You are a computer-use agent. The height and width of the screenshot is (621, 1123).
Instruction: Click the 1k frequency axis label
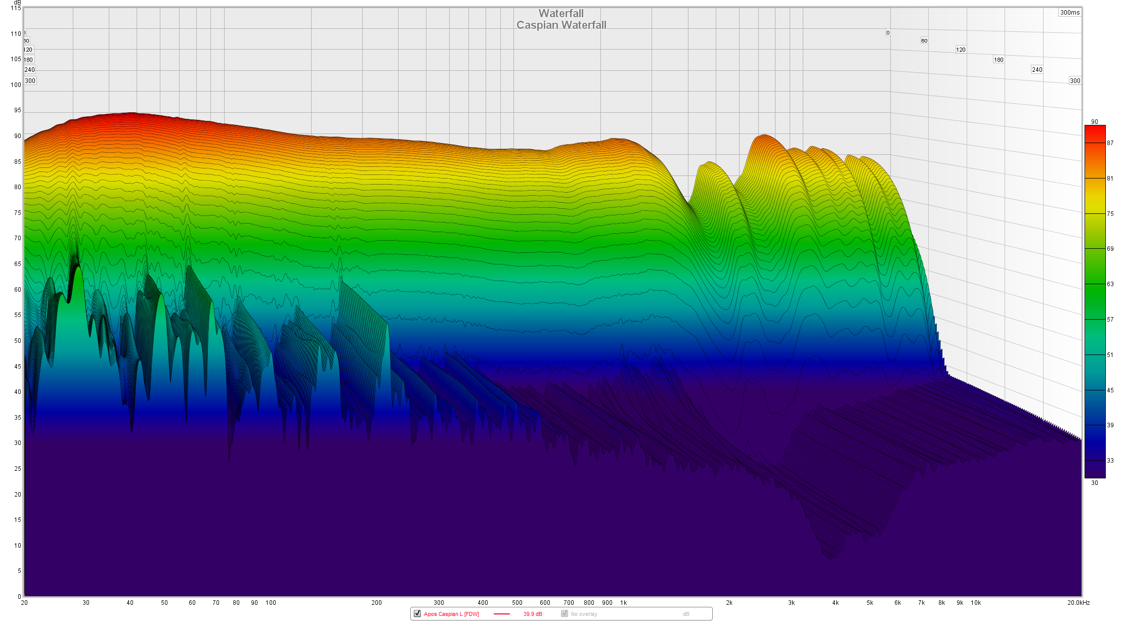point(624,603)
